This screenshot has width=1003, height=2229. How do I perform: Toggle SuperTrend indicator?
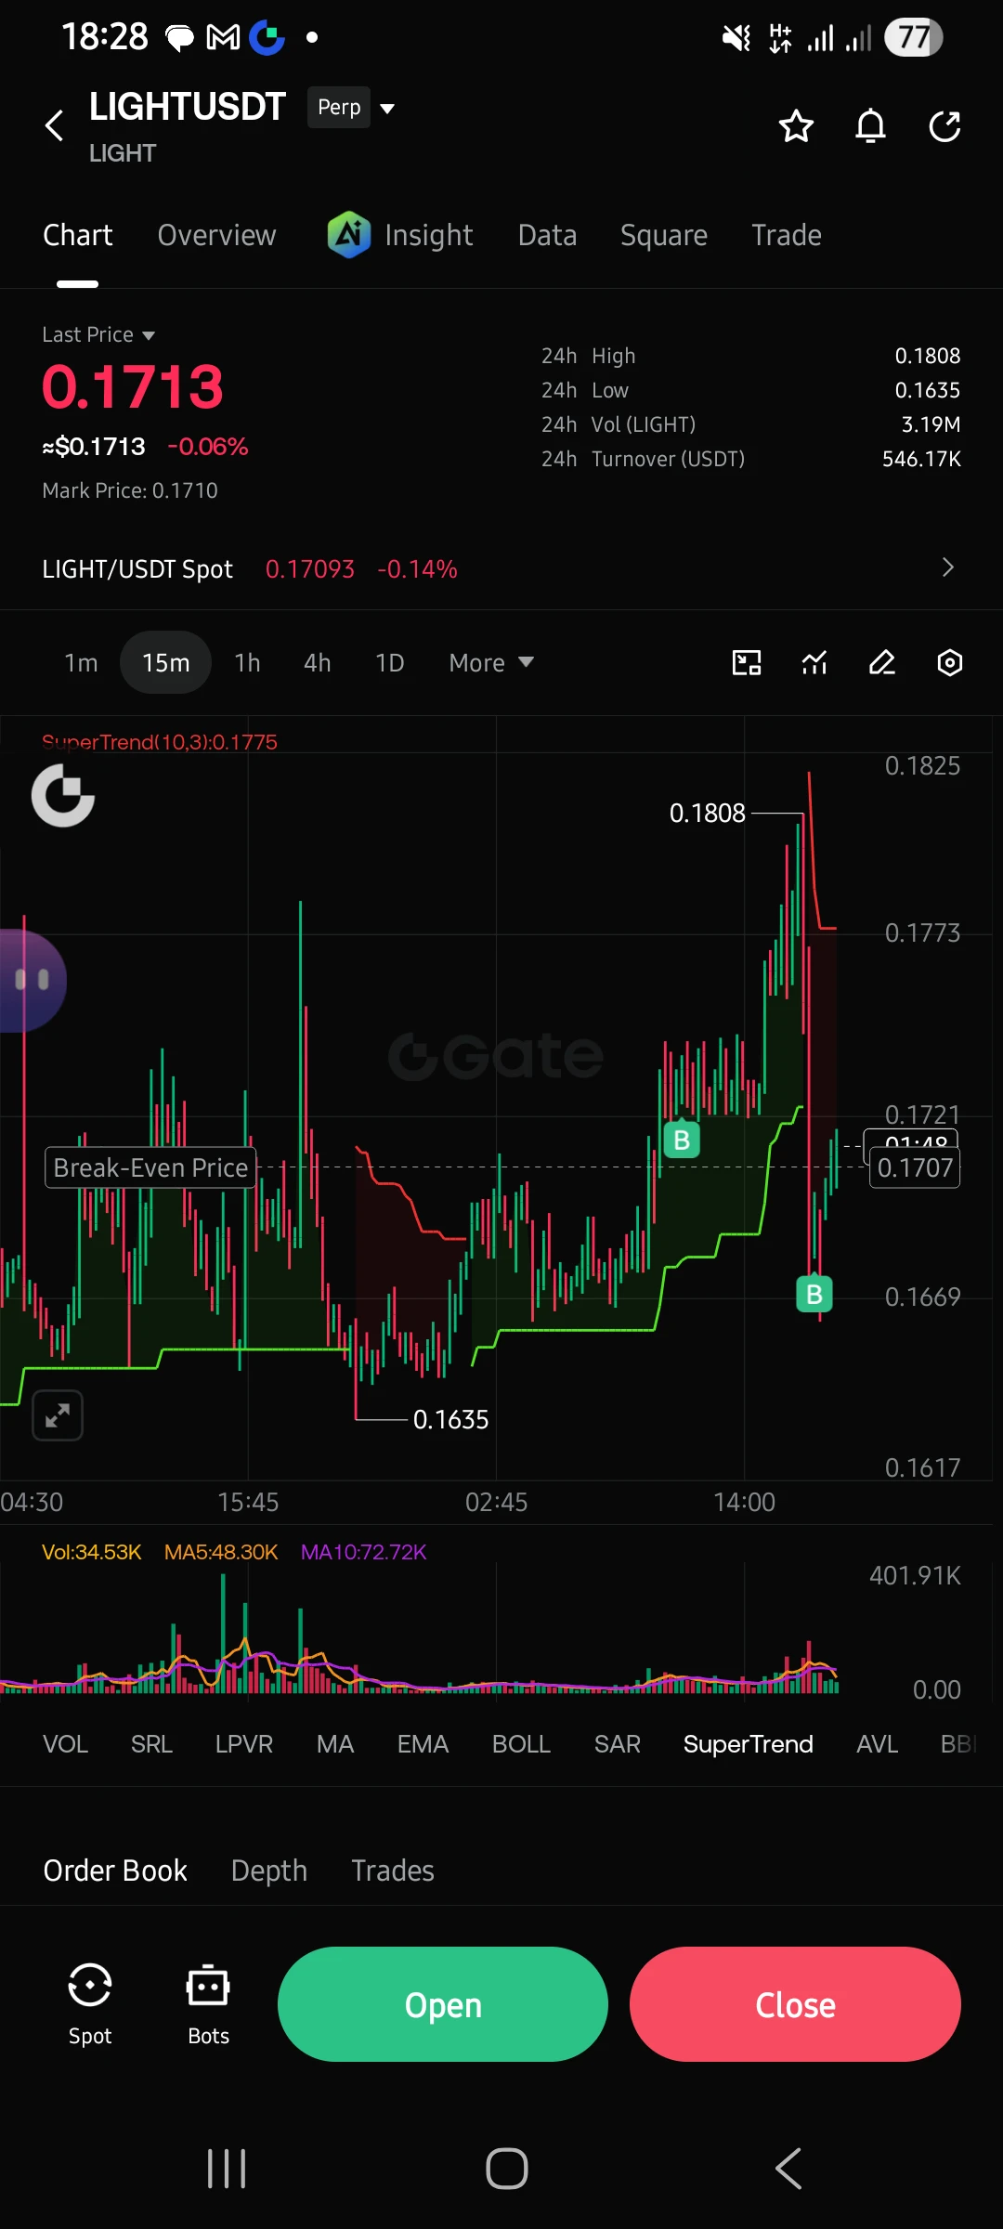click(x=748, y=1744)
